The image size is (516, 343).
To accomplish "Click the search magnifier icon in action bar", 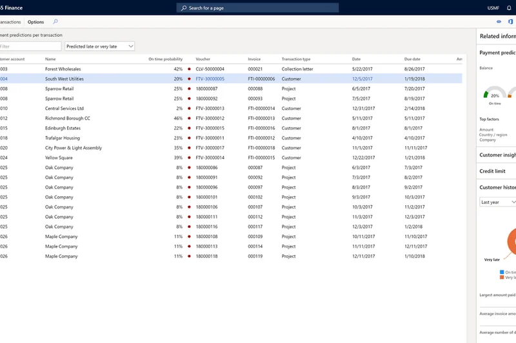I will click(x=55, y=22).
